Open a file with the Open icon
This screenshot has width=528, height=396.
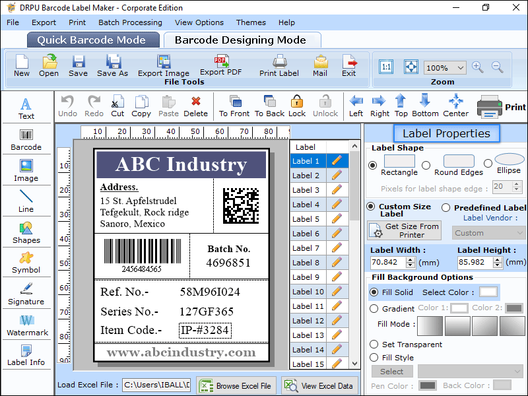click(49, 65)
